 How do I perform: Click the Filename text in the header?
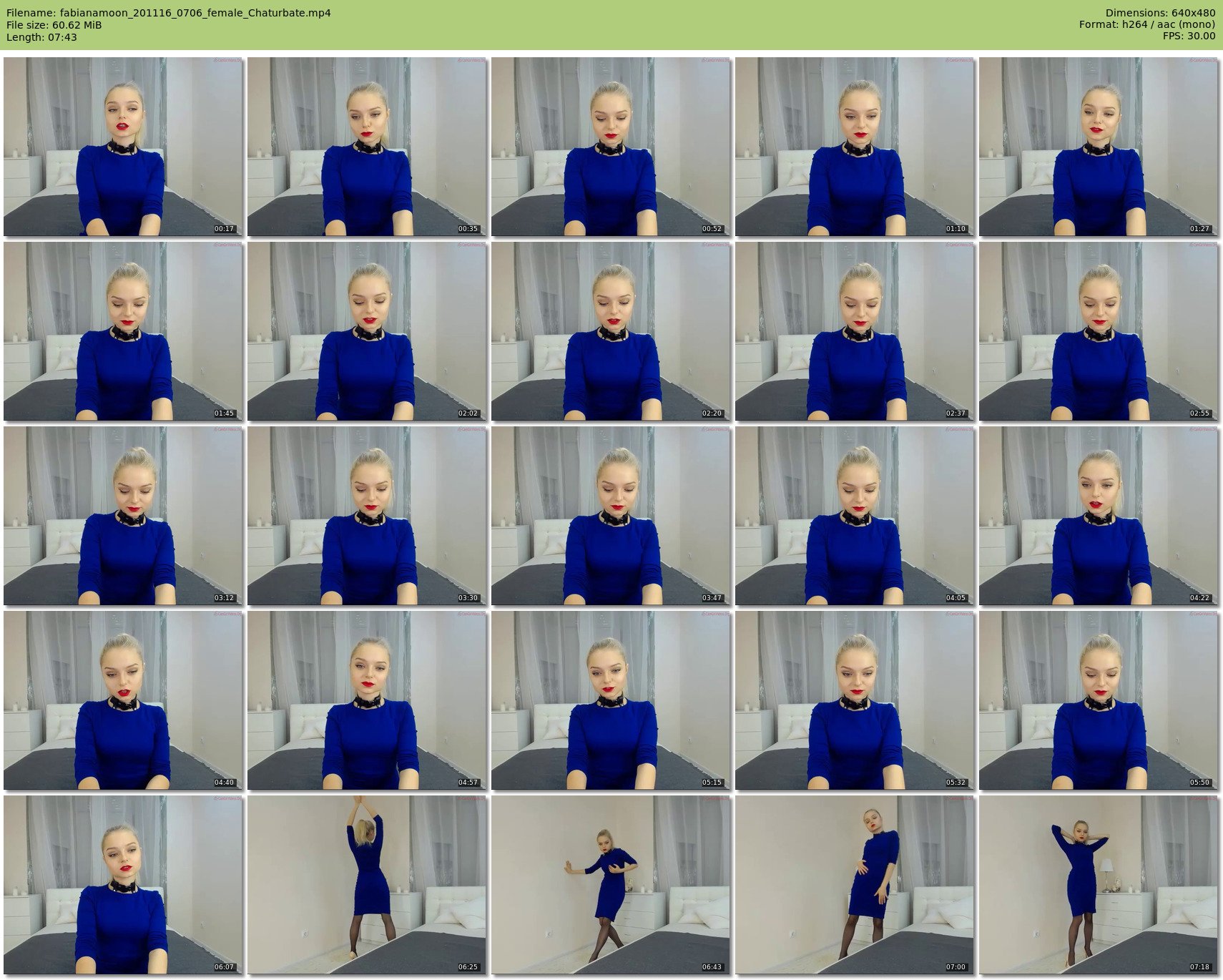168,13
